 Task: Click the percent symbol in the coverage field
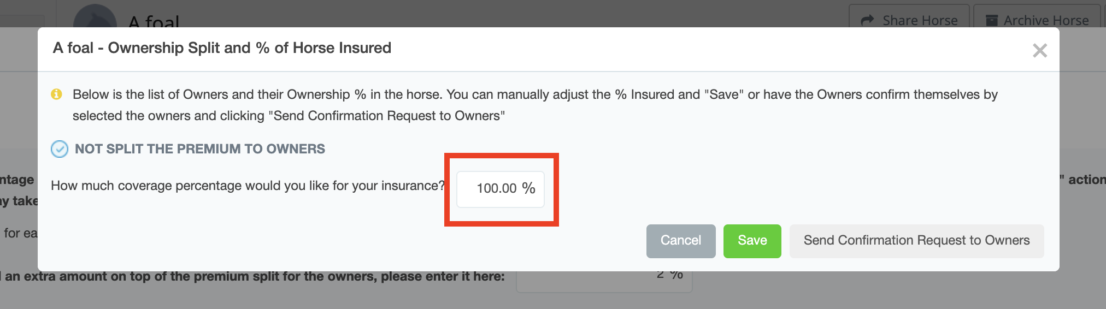528,188
